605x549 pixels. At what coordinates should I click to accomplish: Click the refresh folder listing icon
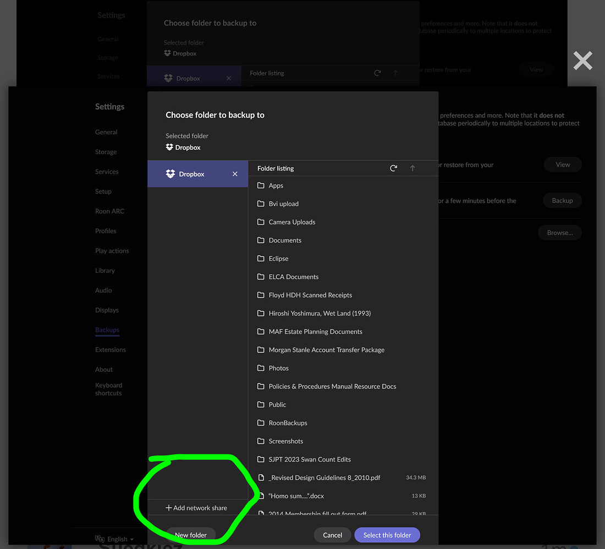tap(393, 168)
